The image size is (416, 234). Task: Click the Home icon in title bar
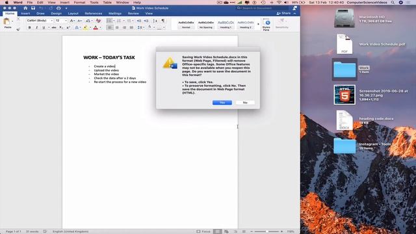(x=25, y=8)
